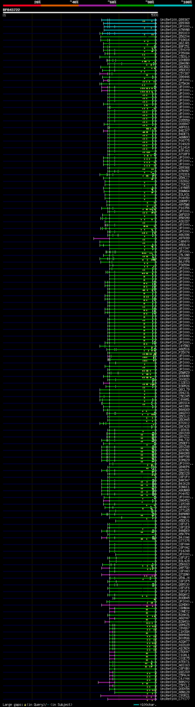The image size is (195, 707).
Task: Select the UniRef100_Q0DKN9 label
Action: click(175, 376)
